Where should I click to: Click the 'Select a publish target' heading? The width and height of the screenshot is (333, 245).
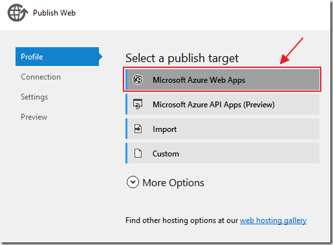coord(182,58)
